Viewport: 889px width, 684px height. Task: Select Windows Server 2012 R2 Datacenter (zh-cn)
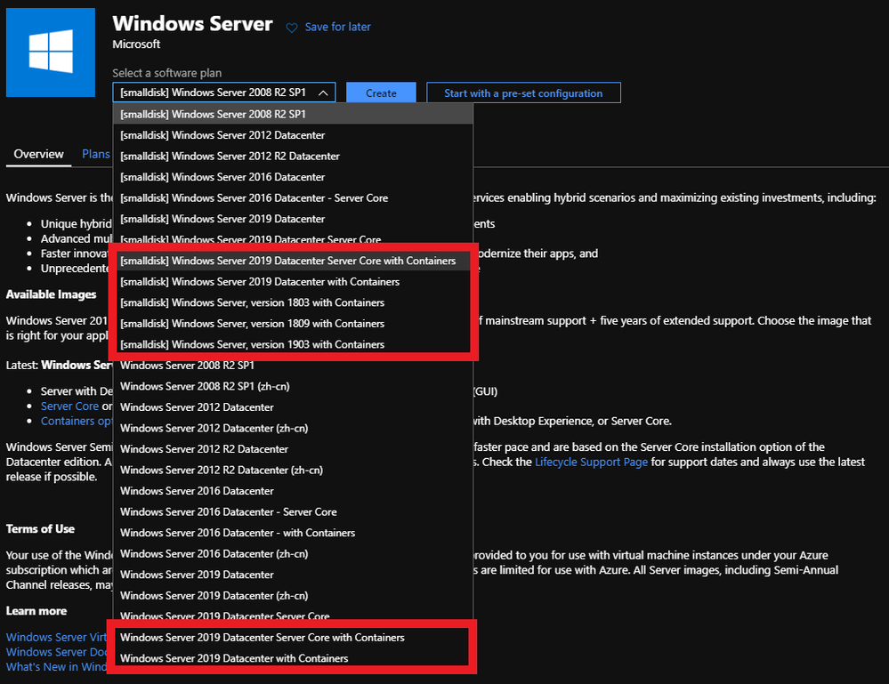293,471
